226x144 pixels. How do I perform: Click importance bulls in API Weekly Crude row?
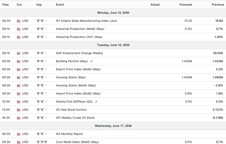pos(42,118)
